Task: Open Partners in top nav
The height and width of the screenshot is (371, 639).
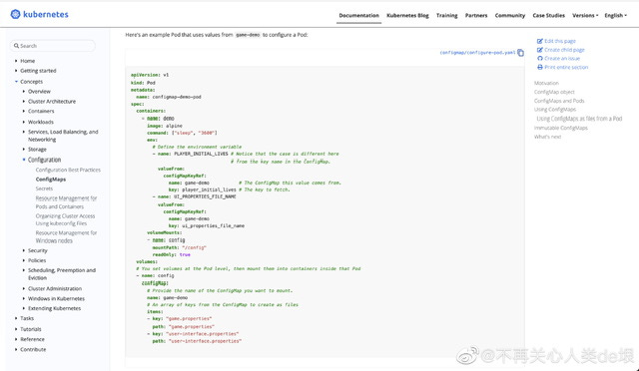Action: click(x=476, y=16)
